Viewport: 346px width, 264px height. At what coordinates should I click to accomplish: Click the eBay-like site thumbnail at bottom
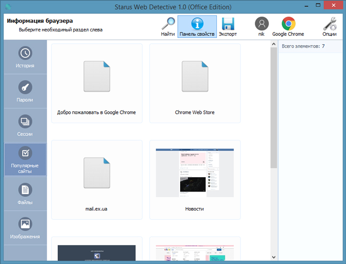[x=195, y=253]
